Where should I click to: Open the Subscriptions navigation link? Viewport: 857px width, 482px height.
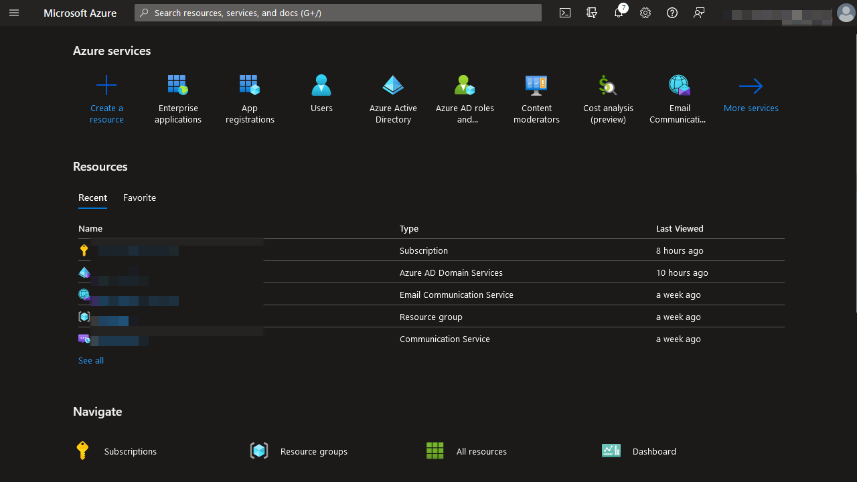[x=131, y=451]
